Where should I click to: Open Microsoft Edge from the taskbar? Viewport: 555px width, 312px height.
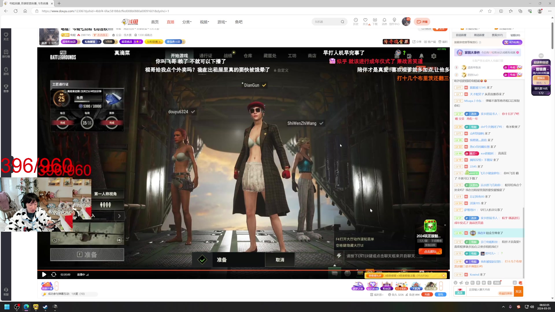pos(26,307)
